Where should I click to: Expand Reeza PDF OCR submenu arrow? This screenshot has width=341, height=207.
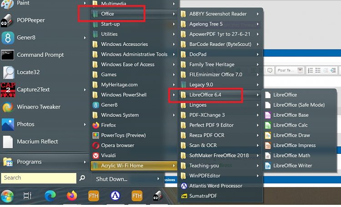click(258, 135)
